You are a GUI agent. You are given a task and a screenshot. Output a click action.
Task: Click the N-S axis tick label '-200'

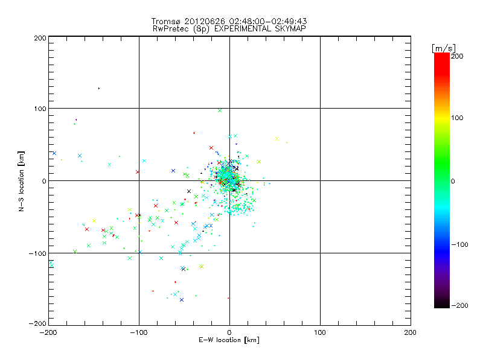point(37,323)
